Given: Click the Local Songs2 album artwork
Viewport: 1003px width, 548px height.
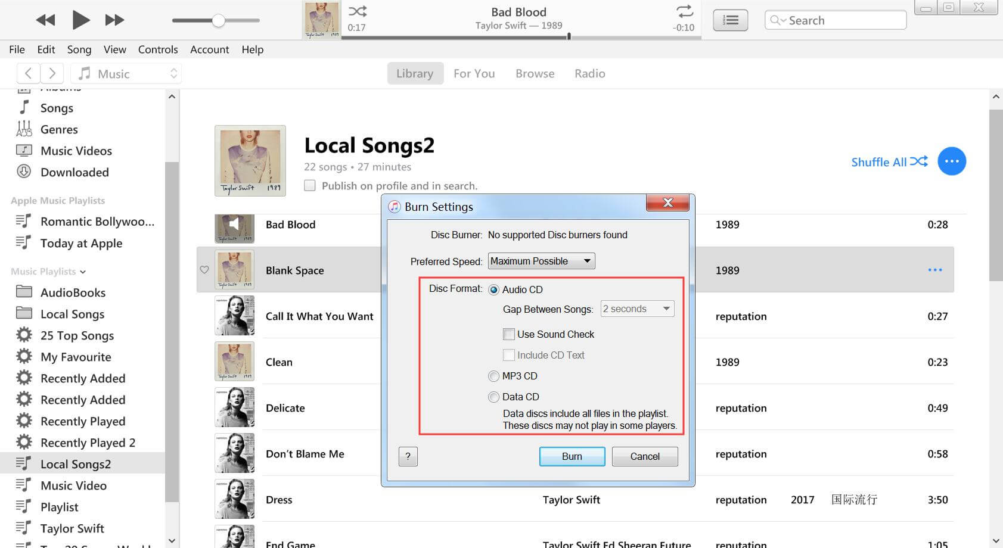Looking at the screenshot, I should (250, 161).
